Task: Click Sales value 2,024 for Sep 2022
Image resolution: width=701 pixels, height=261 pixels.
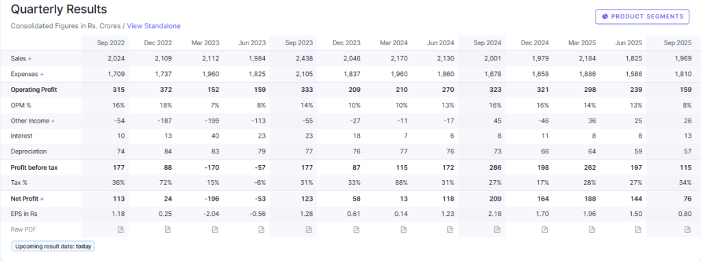Action: tap(116, 59)
